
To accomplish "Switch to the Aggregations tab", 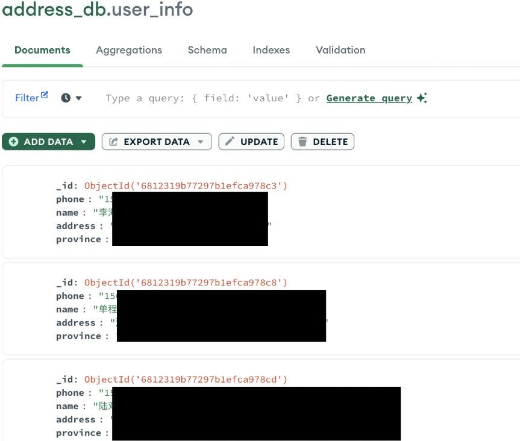I will click(x=129, y=50).
